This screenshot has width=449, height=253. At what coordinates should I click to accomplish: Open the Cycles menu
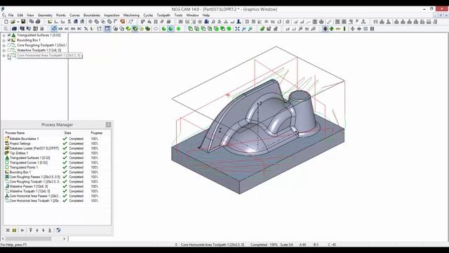pyautogui.click(x=148, y=15)
